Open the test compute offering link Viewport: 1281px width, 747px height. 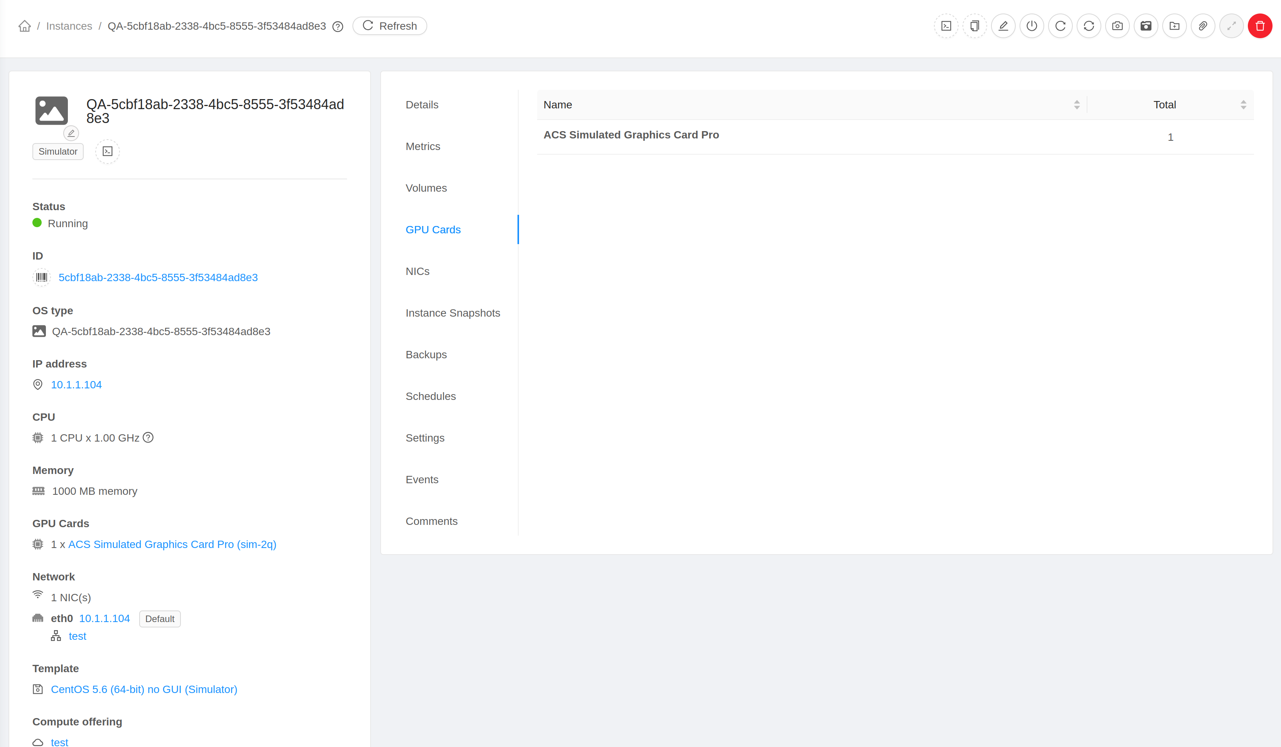(59, 742)
